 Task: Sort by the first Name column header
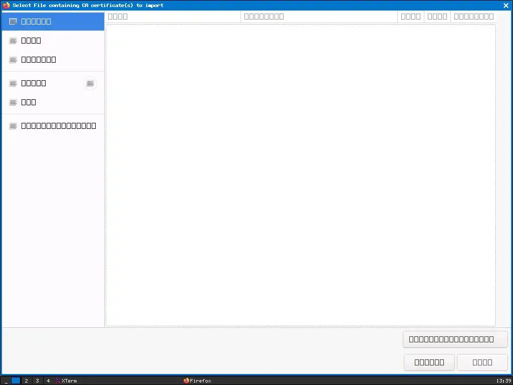click(x=173, y=17)
